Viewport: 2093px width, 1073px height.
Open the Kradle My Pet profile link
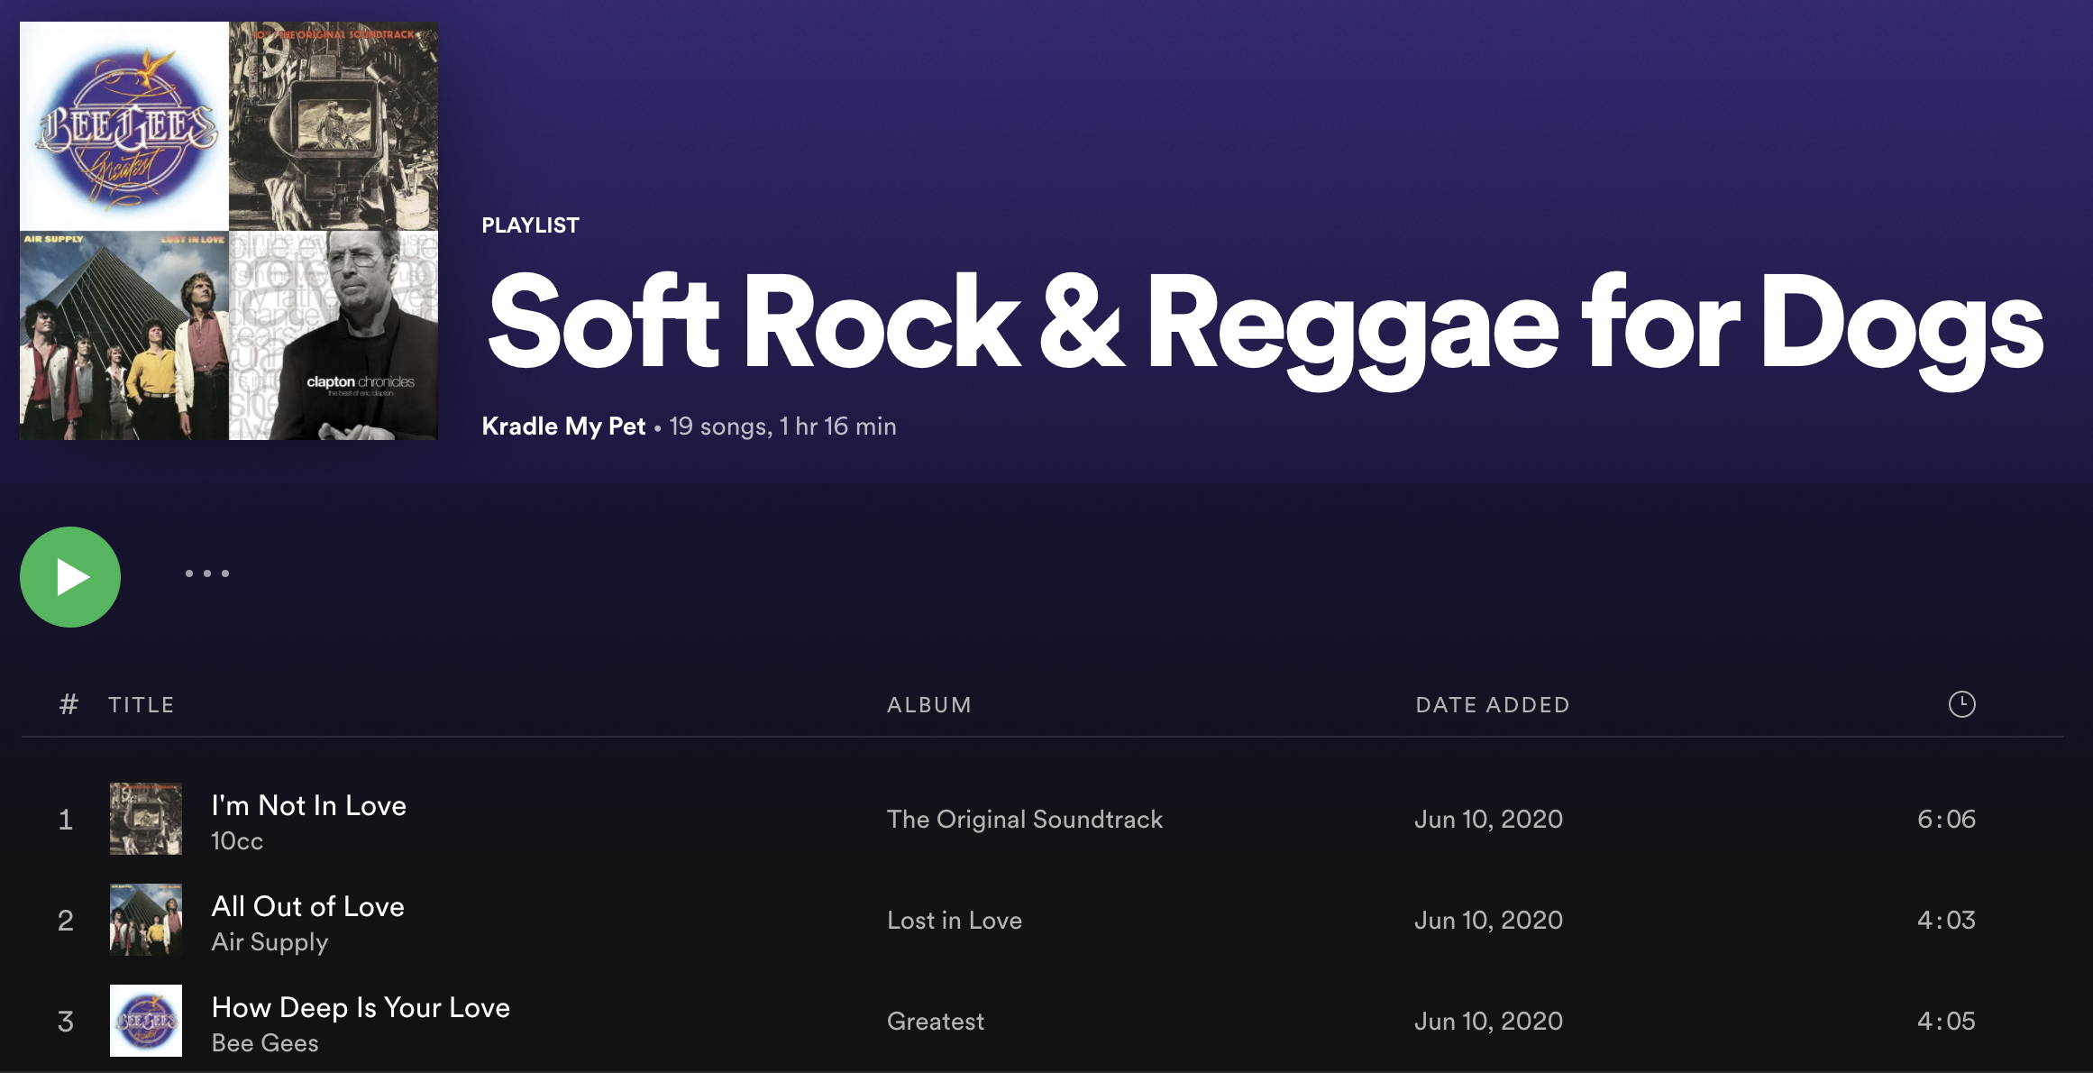(x=563, y=426)
